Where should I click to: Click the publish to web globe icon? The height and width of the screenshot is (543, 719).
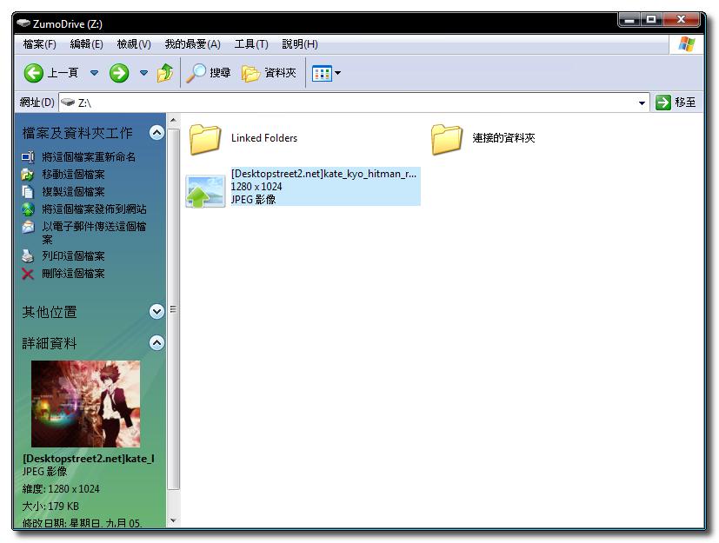coord(28,209)
